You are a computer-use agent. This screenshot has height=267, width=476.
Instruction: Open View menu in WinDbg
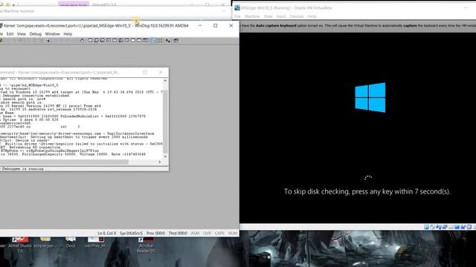pyautogui.click(x=22, y=34)
